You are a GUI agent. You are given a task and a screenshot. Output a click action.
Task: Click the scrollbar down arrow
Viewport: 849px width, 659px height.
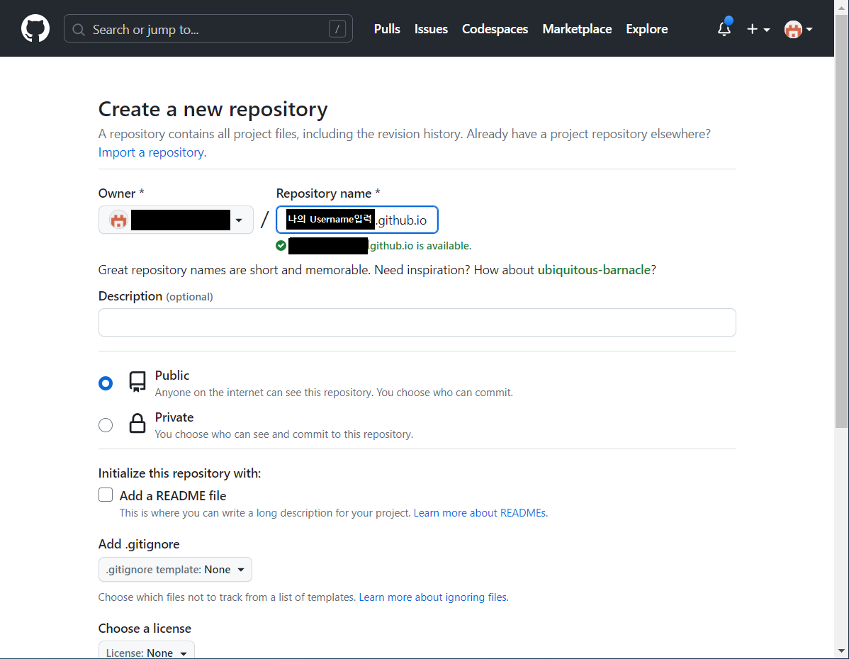point(841,651)
